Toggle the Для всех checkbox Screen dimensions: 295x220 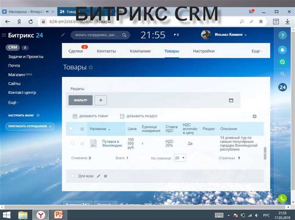[72, 176]
